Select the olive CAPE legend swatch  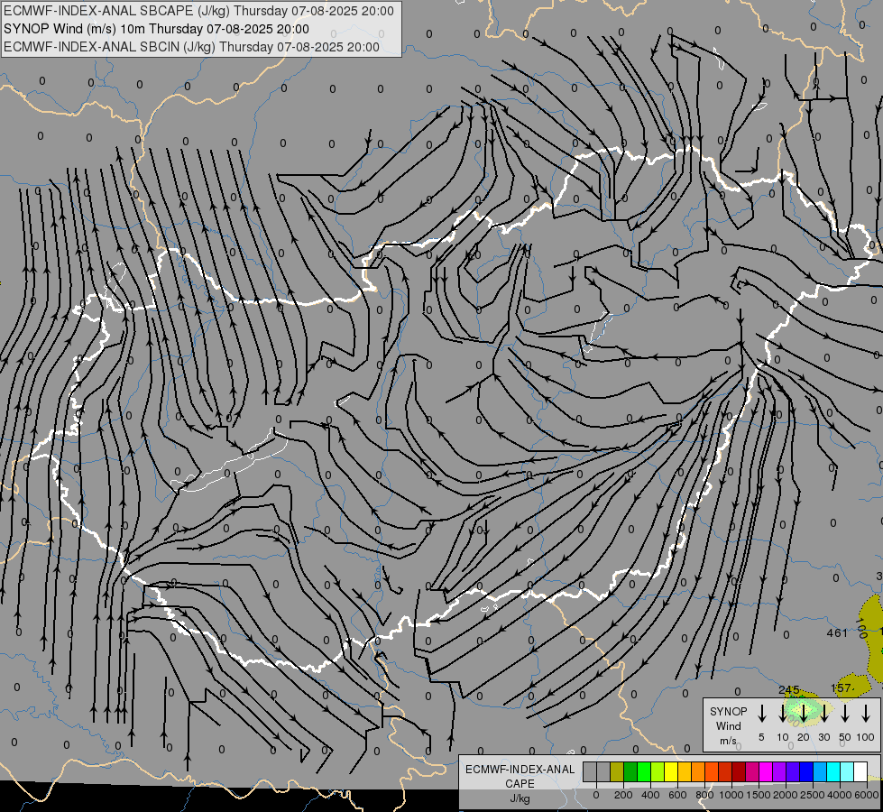click(x=617, y=771)
